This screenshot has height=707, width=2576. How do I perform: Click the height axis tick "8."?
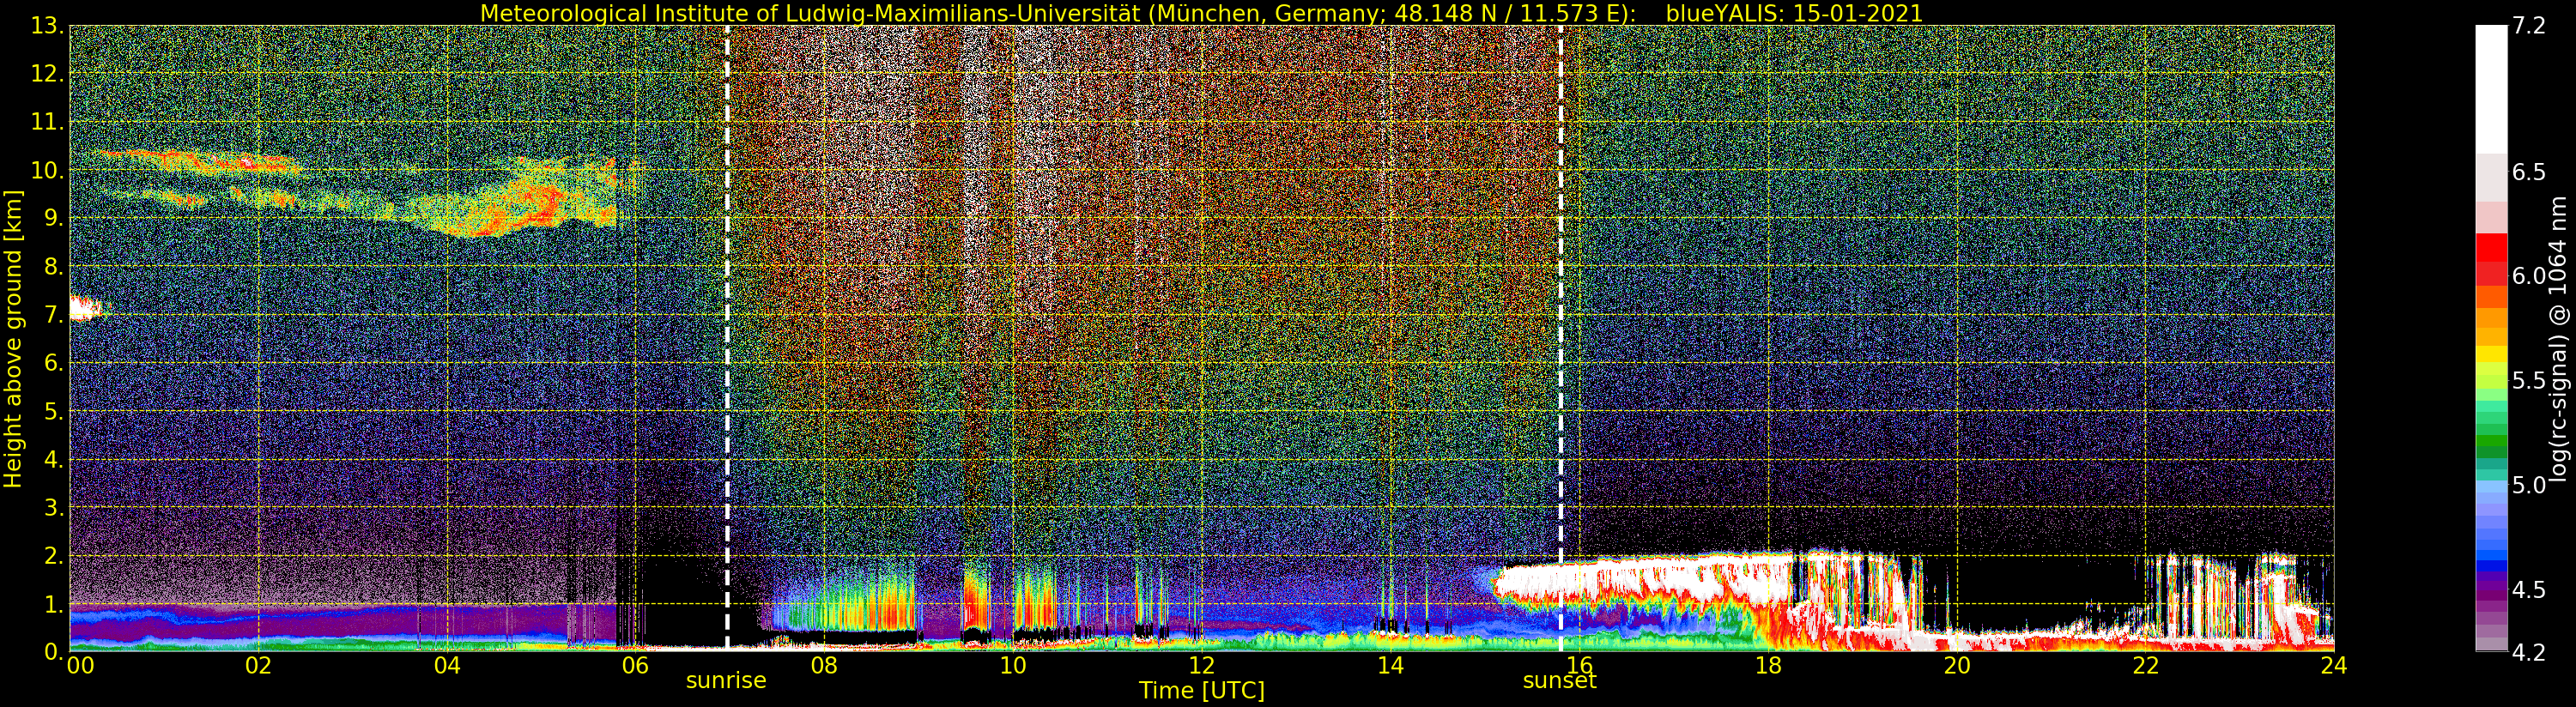[x=53, y=267]
